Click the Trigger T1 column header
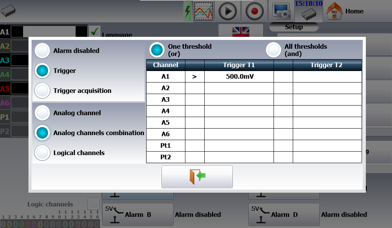The image size is (392, 228). pyautogui.click(x=239, y=65)
